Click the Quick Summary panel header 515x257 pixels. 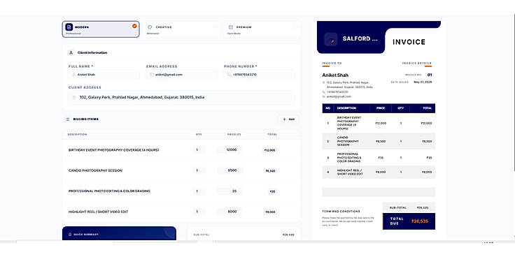[119, 233]
